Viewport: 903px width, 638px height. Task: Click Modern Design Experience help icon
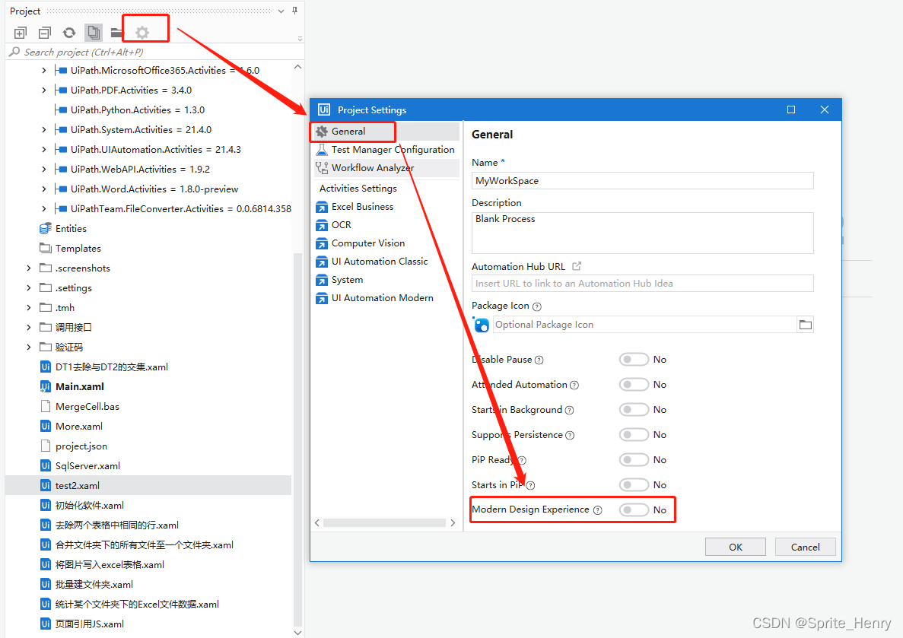point(598,510)
